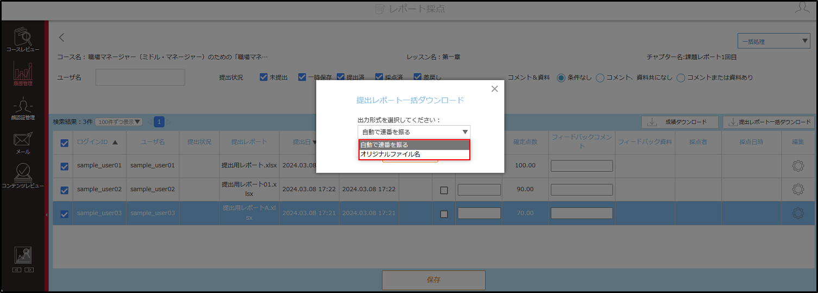Click the next page arrow in pagination
This screenshot has height=293, width=818.
(x=169, y=122)
